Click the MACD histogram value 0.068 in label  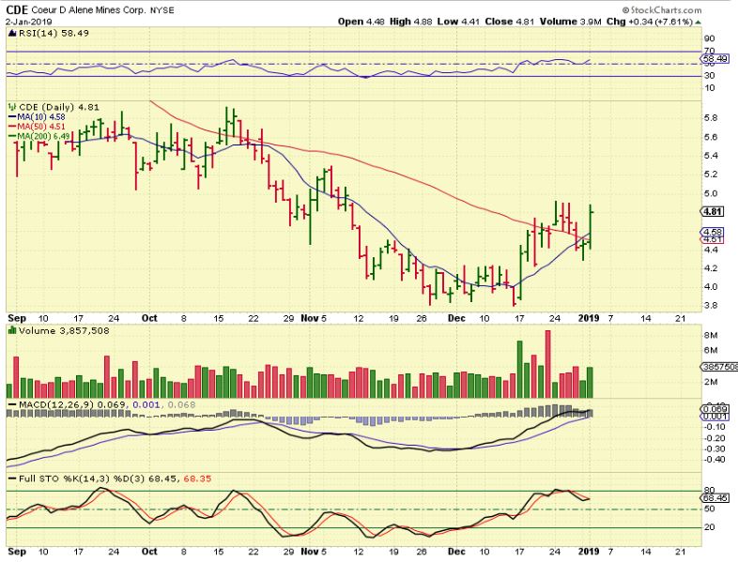[181, 404]
